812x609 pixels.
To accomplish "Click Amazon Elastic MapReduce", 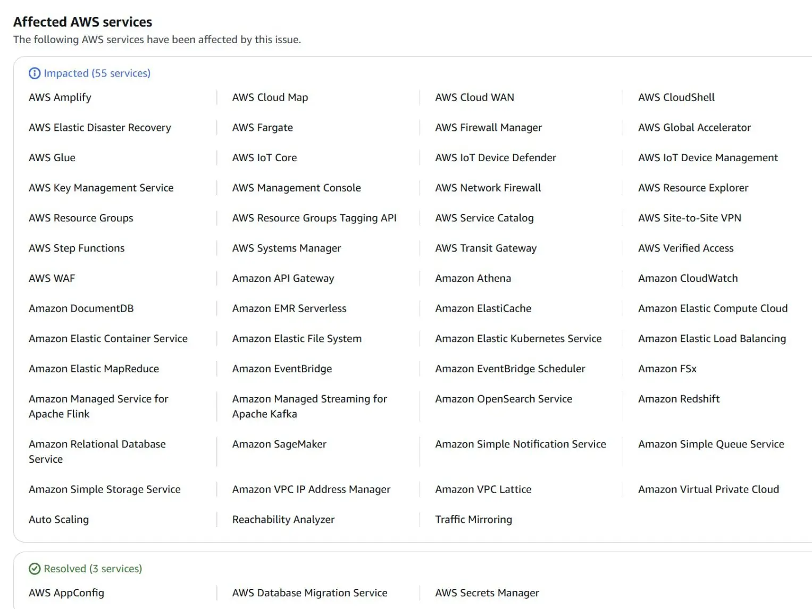I will pos(94,369).
